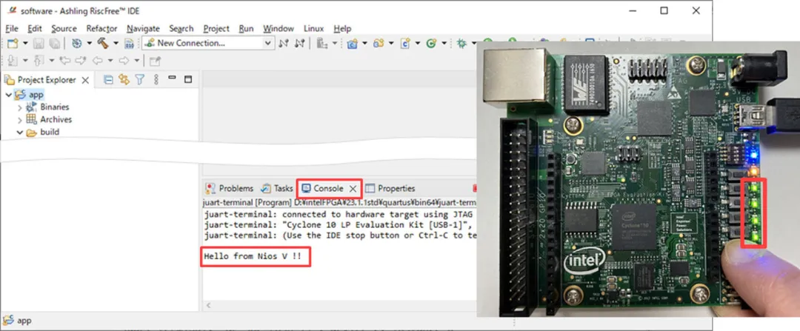The image size is (800, 331).
Task: Open dropdown arrow beside Forward navigation arrow
Action: (x=136, y=61)
